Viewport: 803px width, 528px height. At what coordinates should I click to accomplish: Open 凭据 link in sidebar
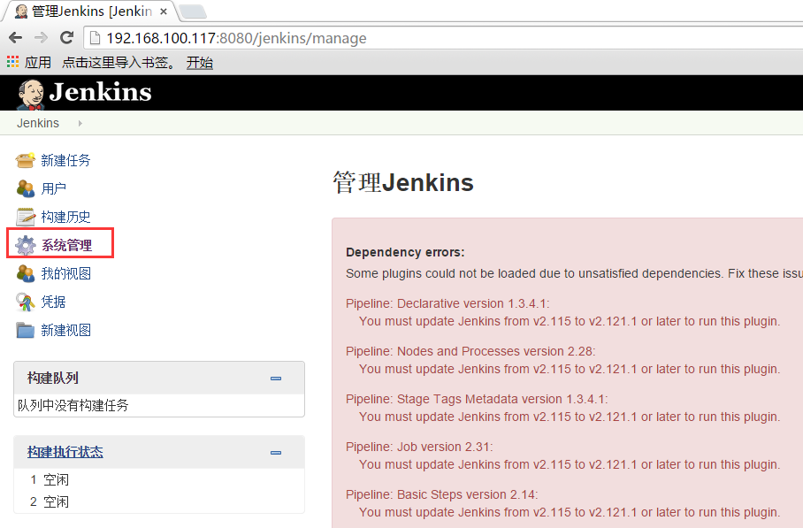point(53,302)
